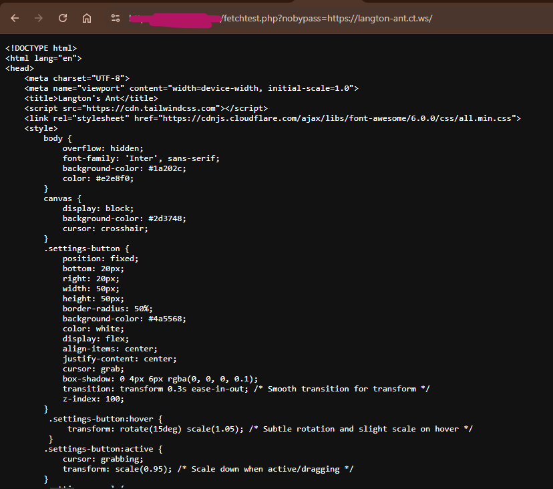Click the cursor: crosshair line
The width and height of the screenshot is (553, 489).
[105, 228]
